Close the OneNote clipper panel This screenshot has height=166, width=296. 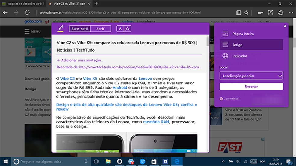[285, 26]
